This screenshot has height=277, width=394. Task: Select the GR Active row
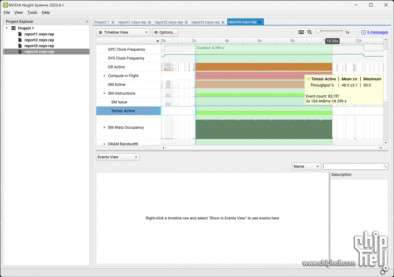coord(128,67)
